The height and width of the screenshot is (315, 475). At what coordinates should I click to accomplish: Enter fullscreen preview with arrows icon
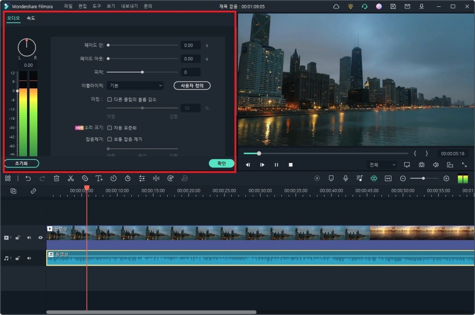coord(464,165)
